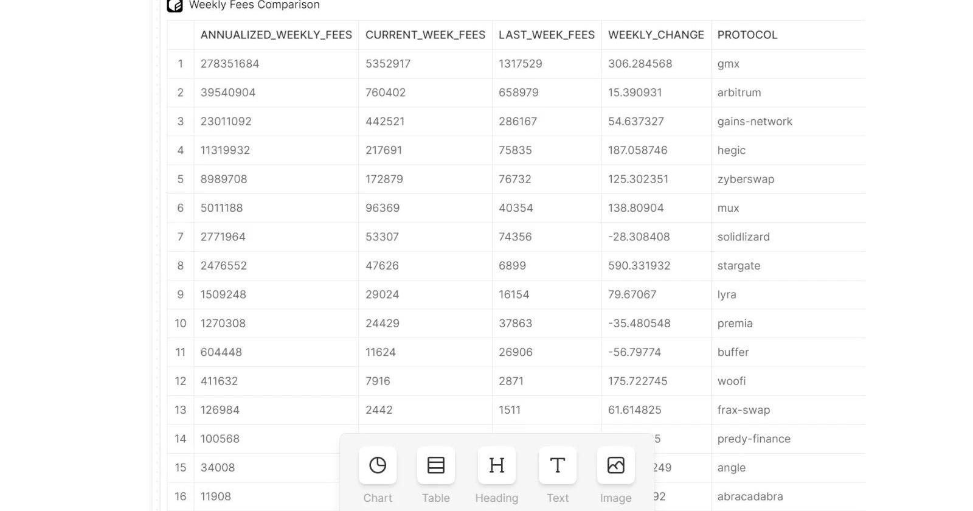Select the hegic annualized fees cell 11319932
Viewport: 973px width, 511px height.
click(x=226, y=150)
